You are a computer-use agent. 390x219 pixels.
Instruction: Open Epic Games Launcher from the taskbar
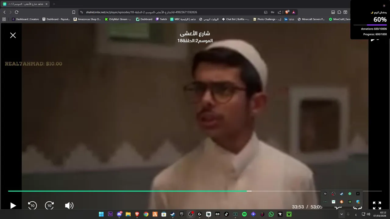(x=182, y=214)
